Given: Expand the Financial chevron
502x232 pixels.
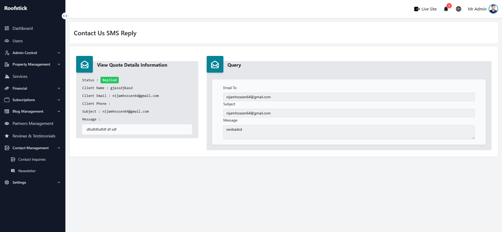Looking at the screenshot, I should pos(59,88).
